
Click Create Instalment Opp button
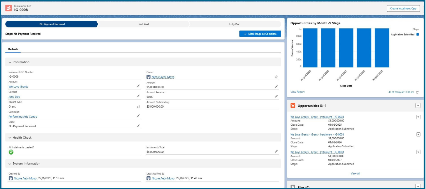coord(403,9)
